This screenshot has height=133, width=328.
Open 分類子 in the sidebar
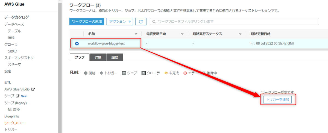click(13, 51)
